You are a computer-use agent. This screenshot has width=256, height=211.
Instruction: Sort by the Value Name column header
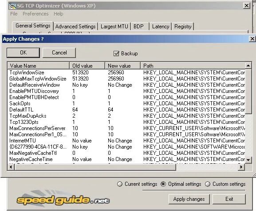point(39,66)
